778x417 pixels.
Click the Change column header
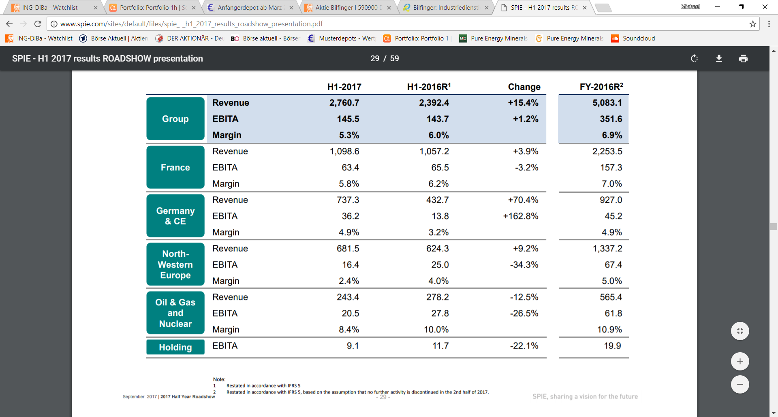(x=524, y=87)
